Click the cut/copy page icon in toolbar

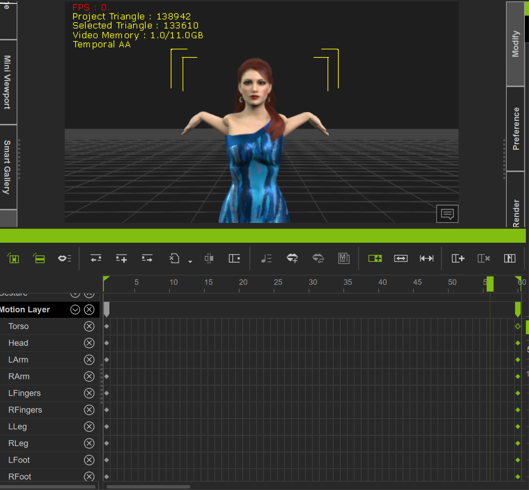174,258
